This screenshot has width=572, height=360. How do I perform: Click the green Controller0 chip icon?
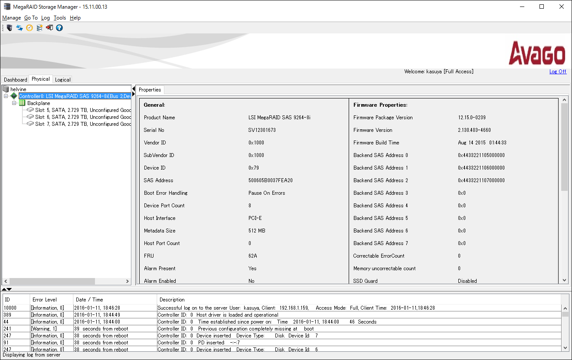click(14, 96)
